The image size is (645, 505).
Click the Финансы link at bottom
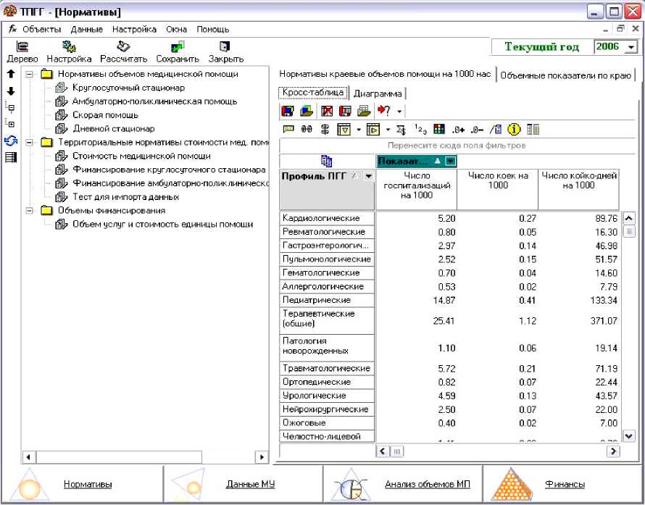pos(566,484)
